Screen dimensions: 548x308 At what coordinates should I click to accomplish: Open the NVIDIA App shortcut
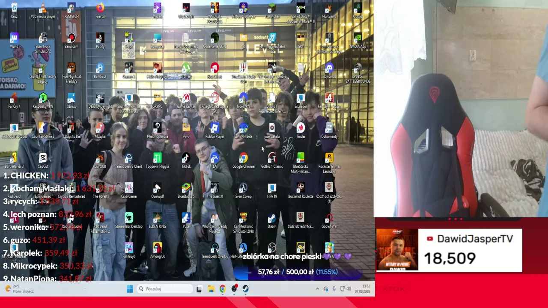click(358, 41)
